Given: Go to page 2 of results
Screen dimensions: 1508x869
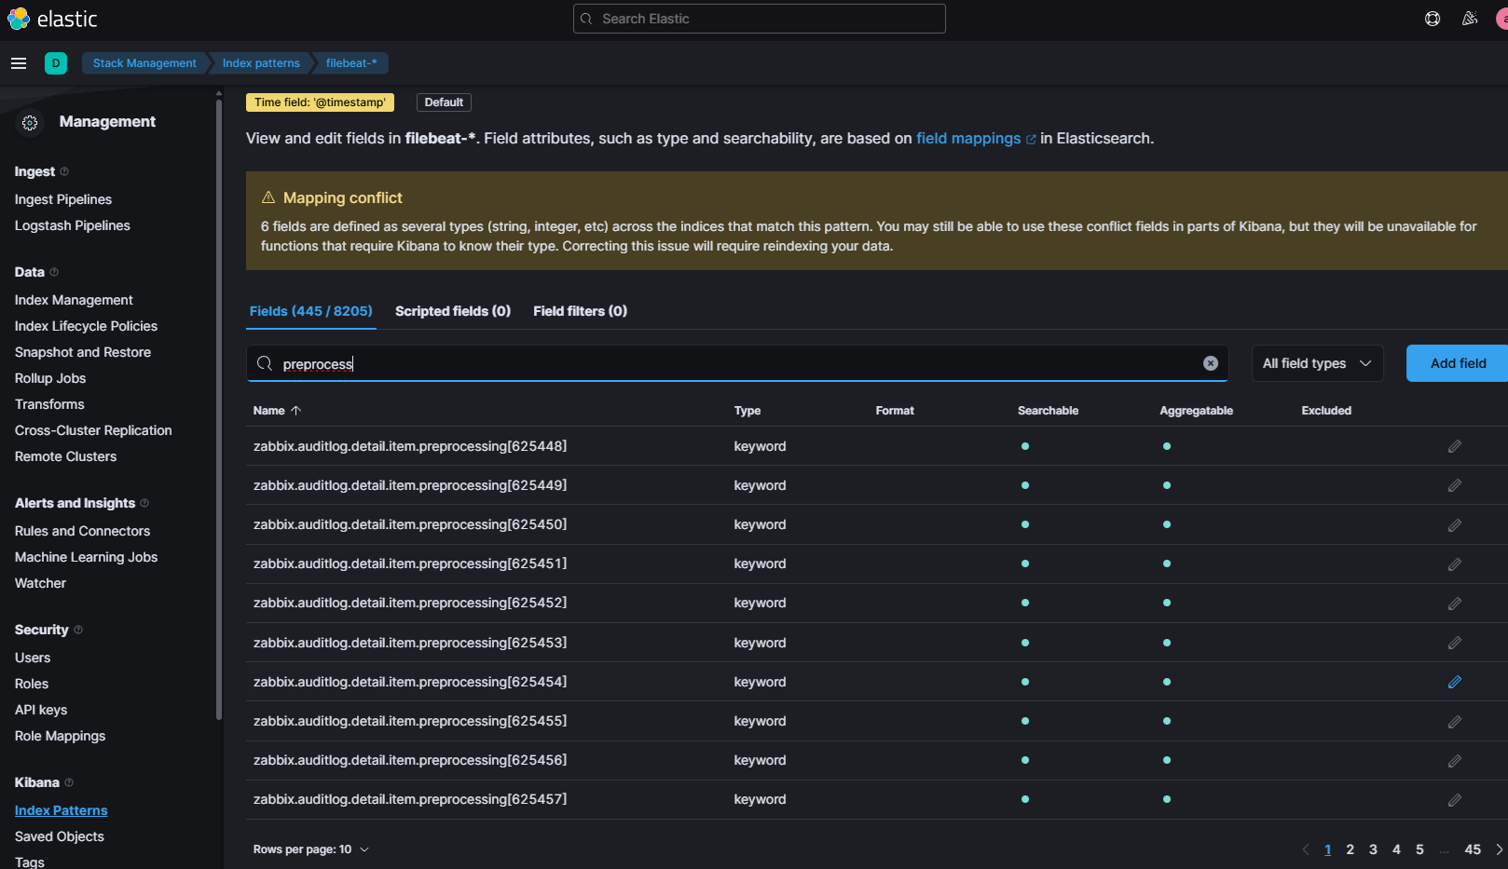Looking at the screenshot, I should coord(1350,849).
